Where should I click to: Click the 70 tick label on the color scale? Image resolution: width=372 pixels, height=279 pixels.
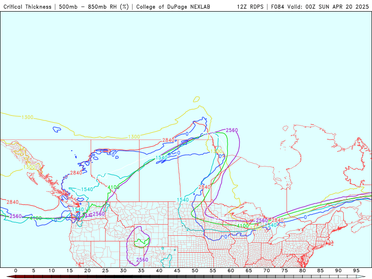pos(266,271)
